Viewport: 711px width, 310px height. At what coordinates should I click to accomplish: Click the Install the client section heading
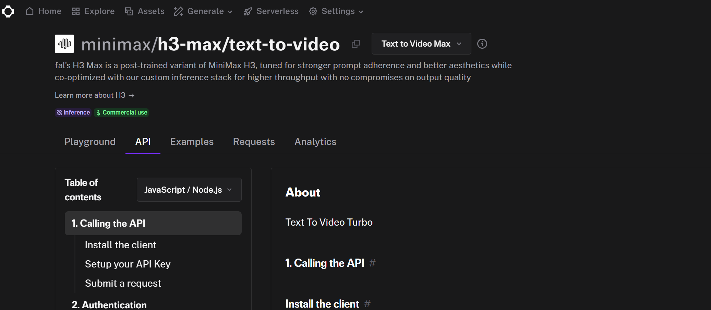(x=322, y=304)
